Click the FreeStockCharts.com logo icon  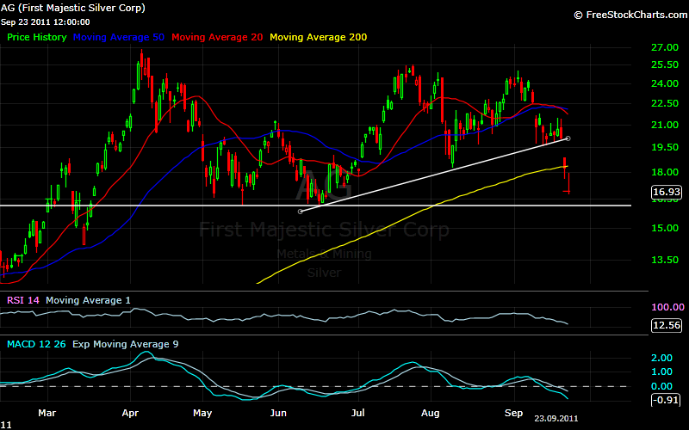pyautogui.click(x=579, y=15)
